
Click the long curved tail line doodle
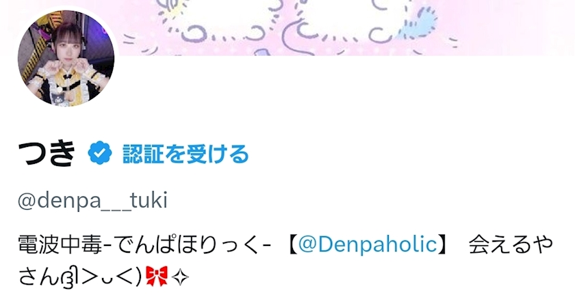point(297,38)
